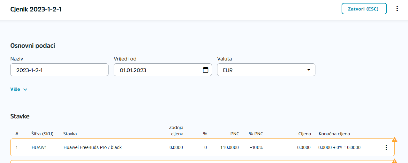
Task: Click the Cijena value in row 1
Action: click(x=304, y=147)
